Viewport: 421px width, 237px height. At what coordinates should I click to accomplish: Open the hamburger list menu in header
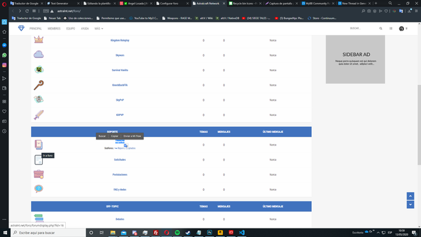click(391, 28)
